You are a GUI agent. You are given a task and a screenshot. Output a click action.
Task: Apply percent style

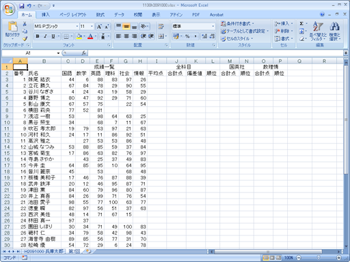point(187,36)
